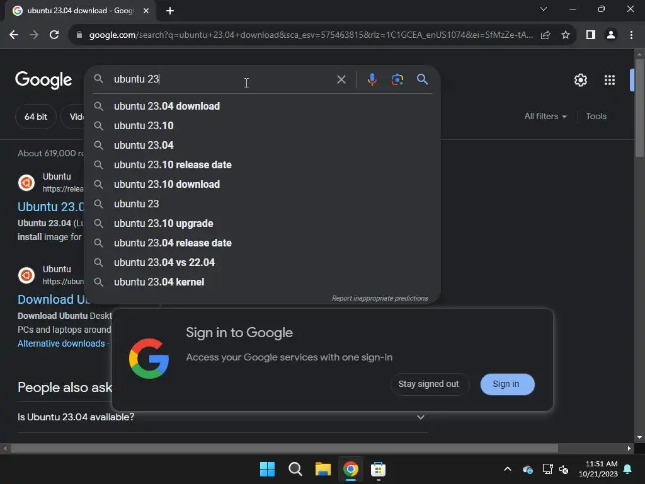Click the muted volume icon in the tray
The width and height of the screenshot is (645, 484).
564,469
